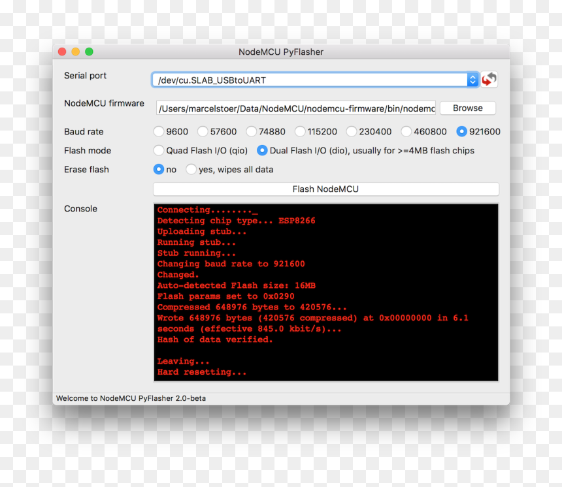The height and width of the screenshot is (487, 562).
Task: Select the 921600 baud rate
Action: tap(478, 132)
